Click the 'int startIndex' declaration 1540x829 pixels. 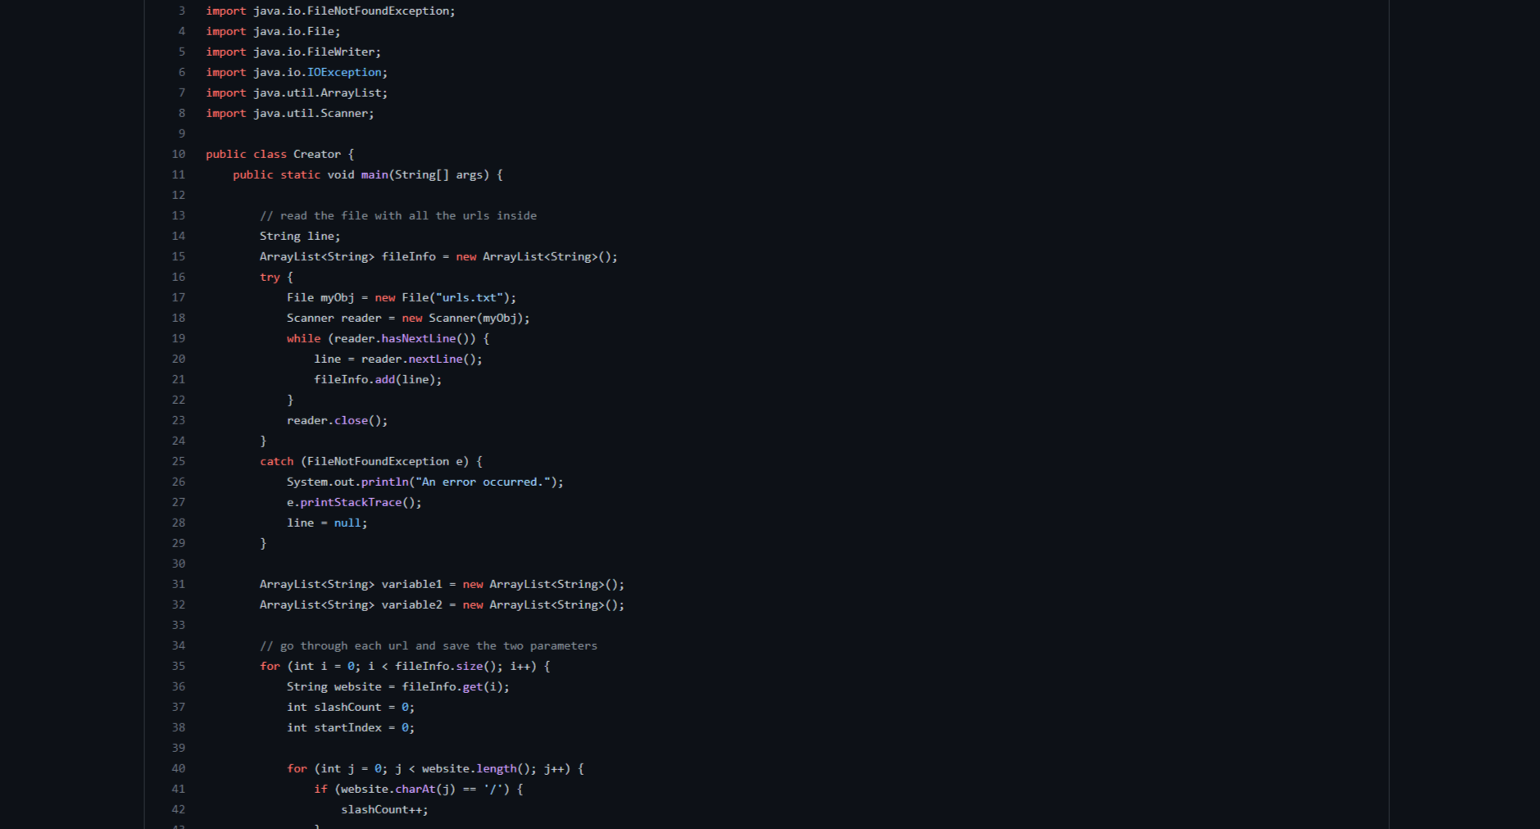(351, 727)
